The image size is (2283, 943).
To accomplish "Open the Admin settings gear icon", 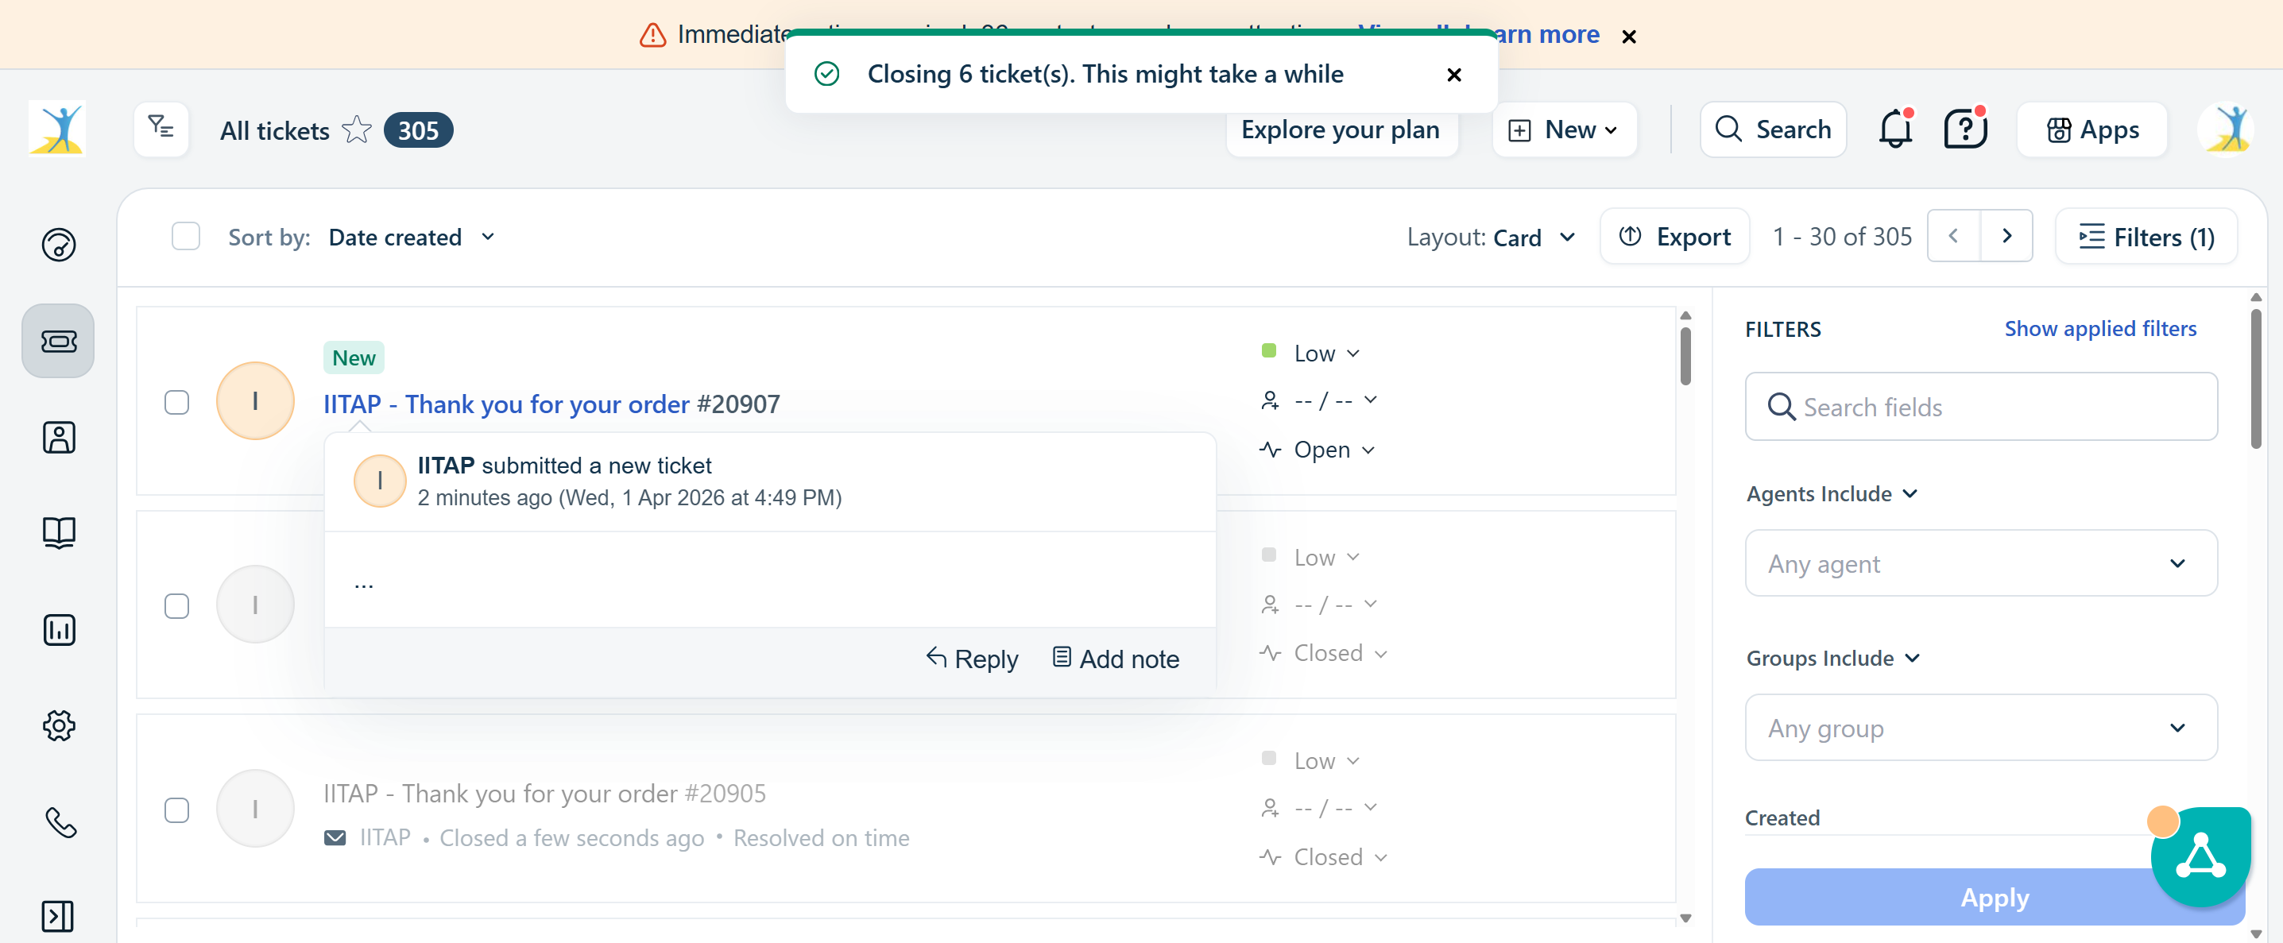I will point(59,726).
